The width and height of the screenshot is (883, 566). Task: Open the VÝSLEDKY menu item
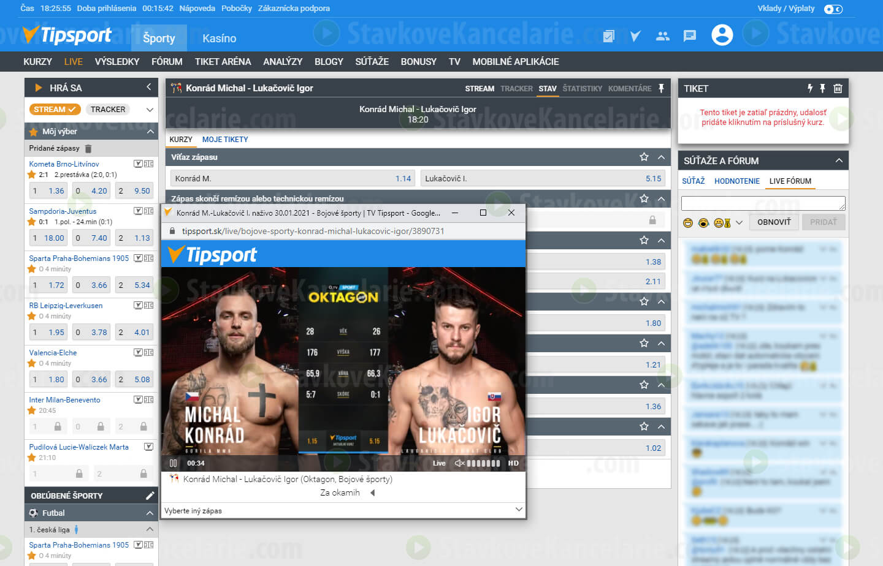click(x=117, y=61)
